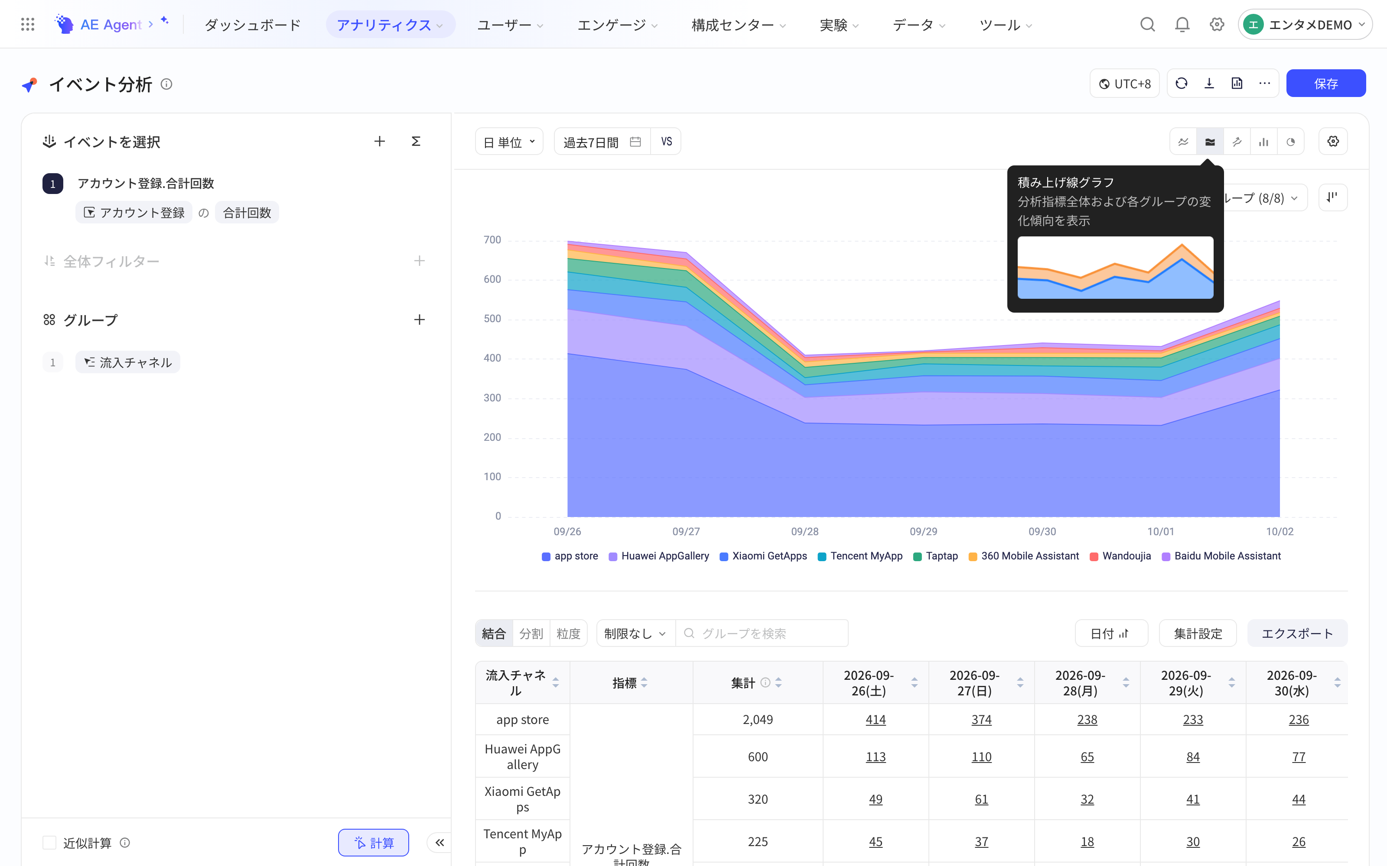Toggle Taptap legend item

coord(935,556)
